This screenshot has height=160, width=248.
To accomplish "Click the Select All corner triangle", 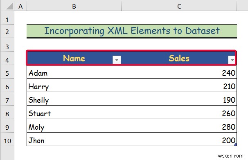I will click(x=10, y=7).
